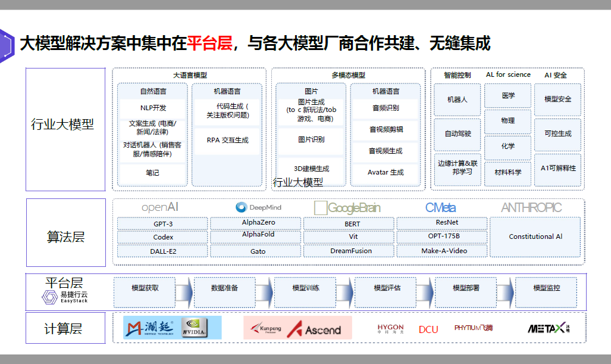Select the PHYTIUM飞腾 logo
The image size is (611, 364).
click(x=474, y=328)
